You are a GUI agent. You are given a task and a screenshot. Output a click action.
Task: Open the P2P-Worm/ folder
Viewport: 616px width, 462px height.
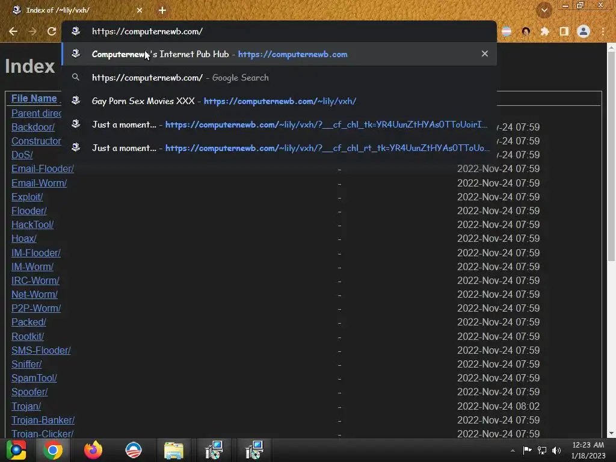(x=36, y=309)
